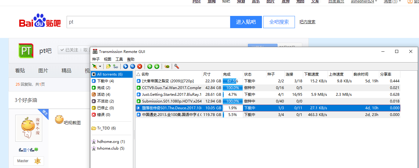Open the 视图 menu

click(x=108, y=59)
